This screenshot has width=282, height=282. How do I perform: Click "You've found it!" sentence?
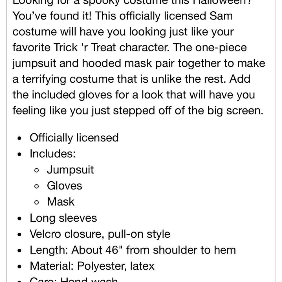point(52,16)
